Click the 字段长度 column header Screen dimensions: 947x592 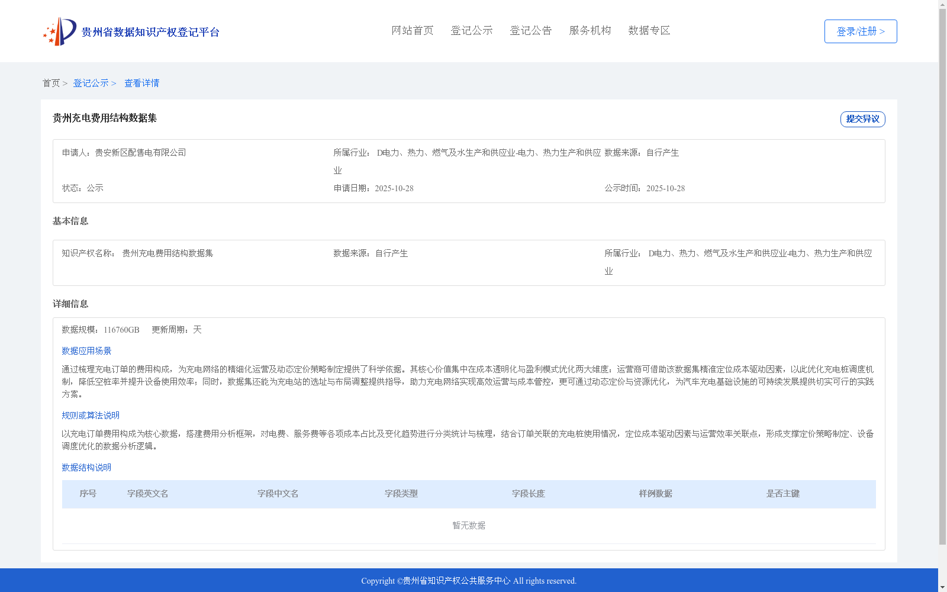coord(529,494)
